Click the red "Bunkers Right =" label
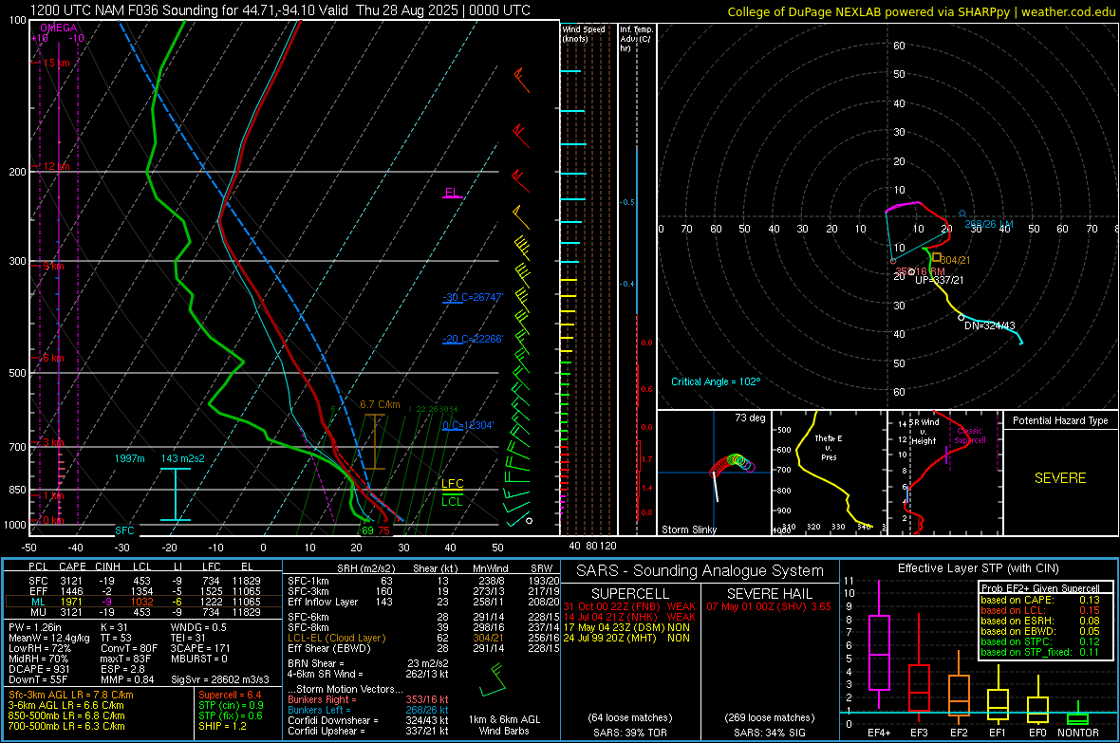This screenshot has width=1120, height=743. (x=322, y=699)
